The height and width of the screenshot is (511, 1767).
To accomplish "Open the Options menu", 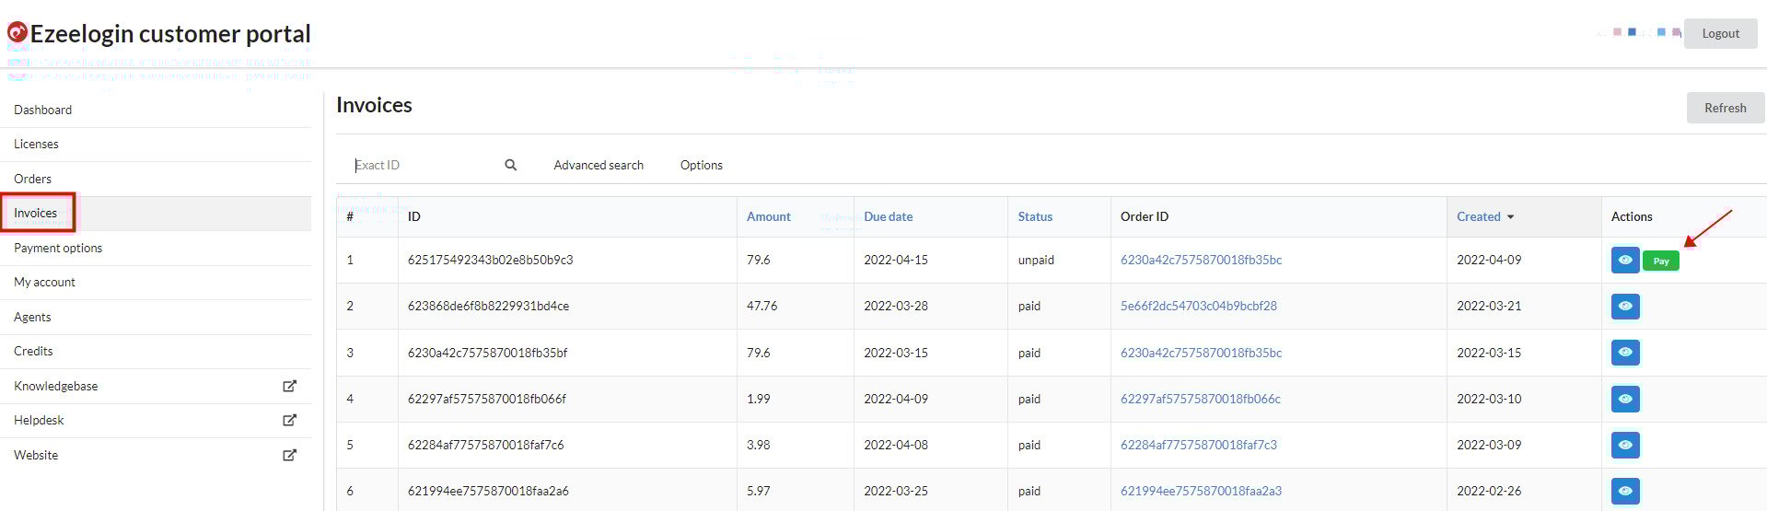I will coord(701,166).
